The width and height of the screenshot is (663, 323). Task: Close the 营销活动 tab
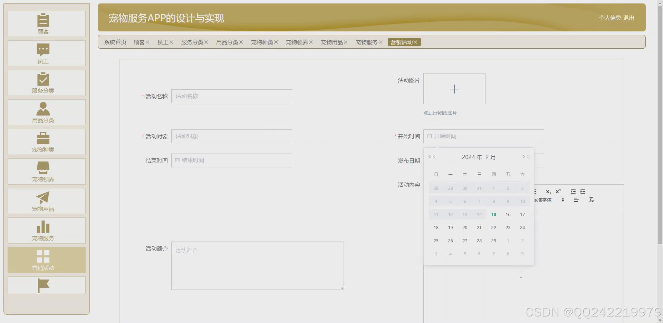point(415,42)
